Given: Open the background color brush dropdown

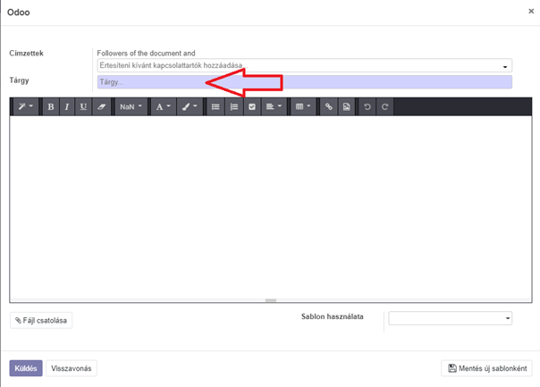Looking at the screenshot, I should coord(189,106).
